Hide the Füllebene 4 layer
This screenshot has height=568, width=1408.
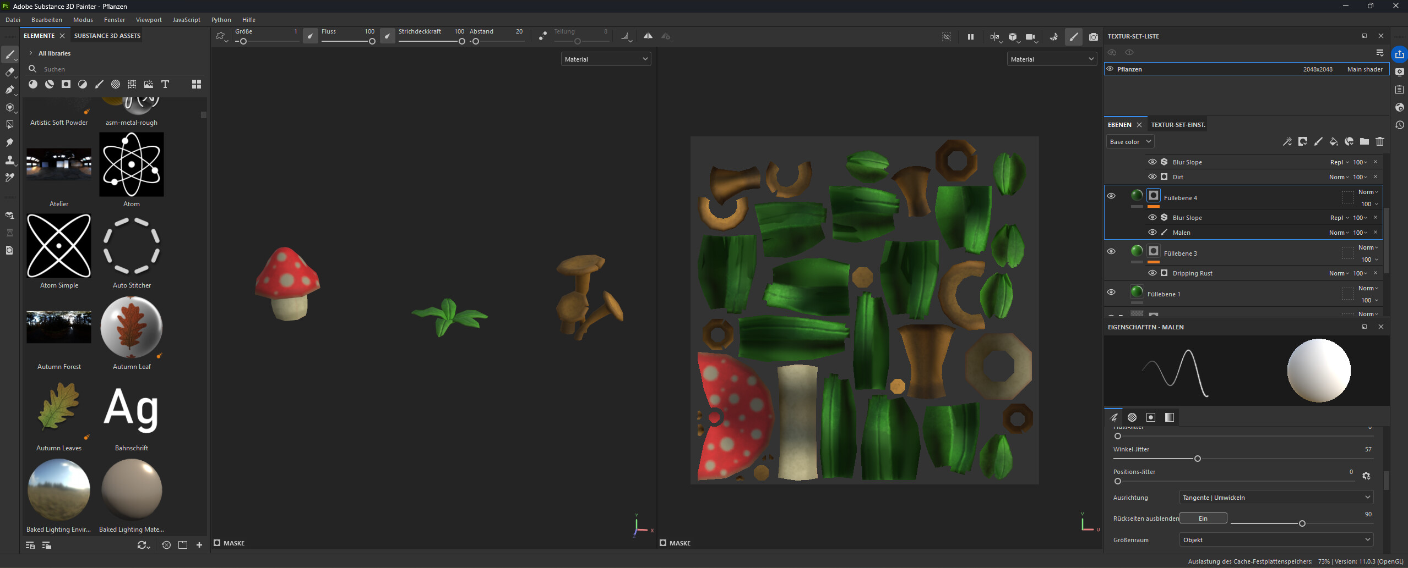1111,196
